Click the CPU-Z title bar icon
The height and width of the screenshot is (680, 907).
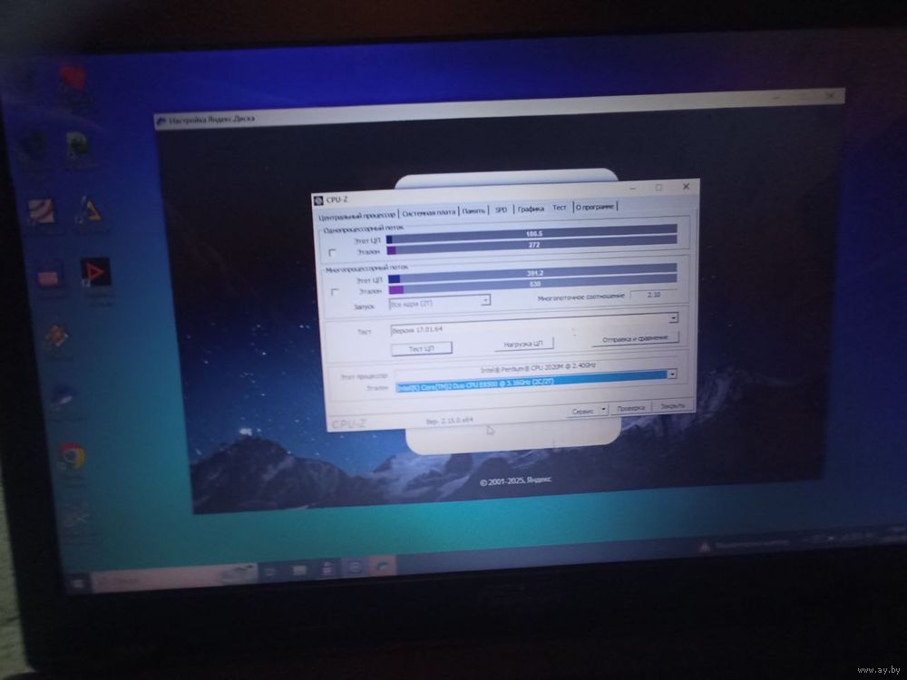(x=318, y=200)
